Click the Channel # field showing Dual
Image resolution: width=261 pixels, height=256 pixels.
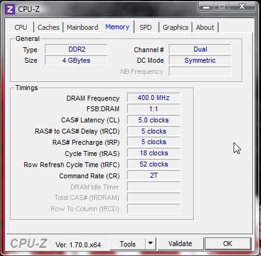pyautogui.click(x=200, y=49)
